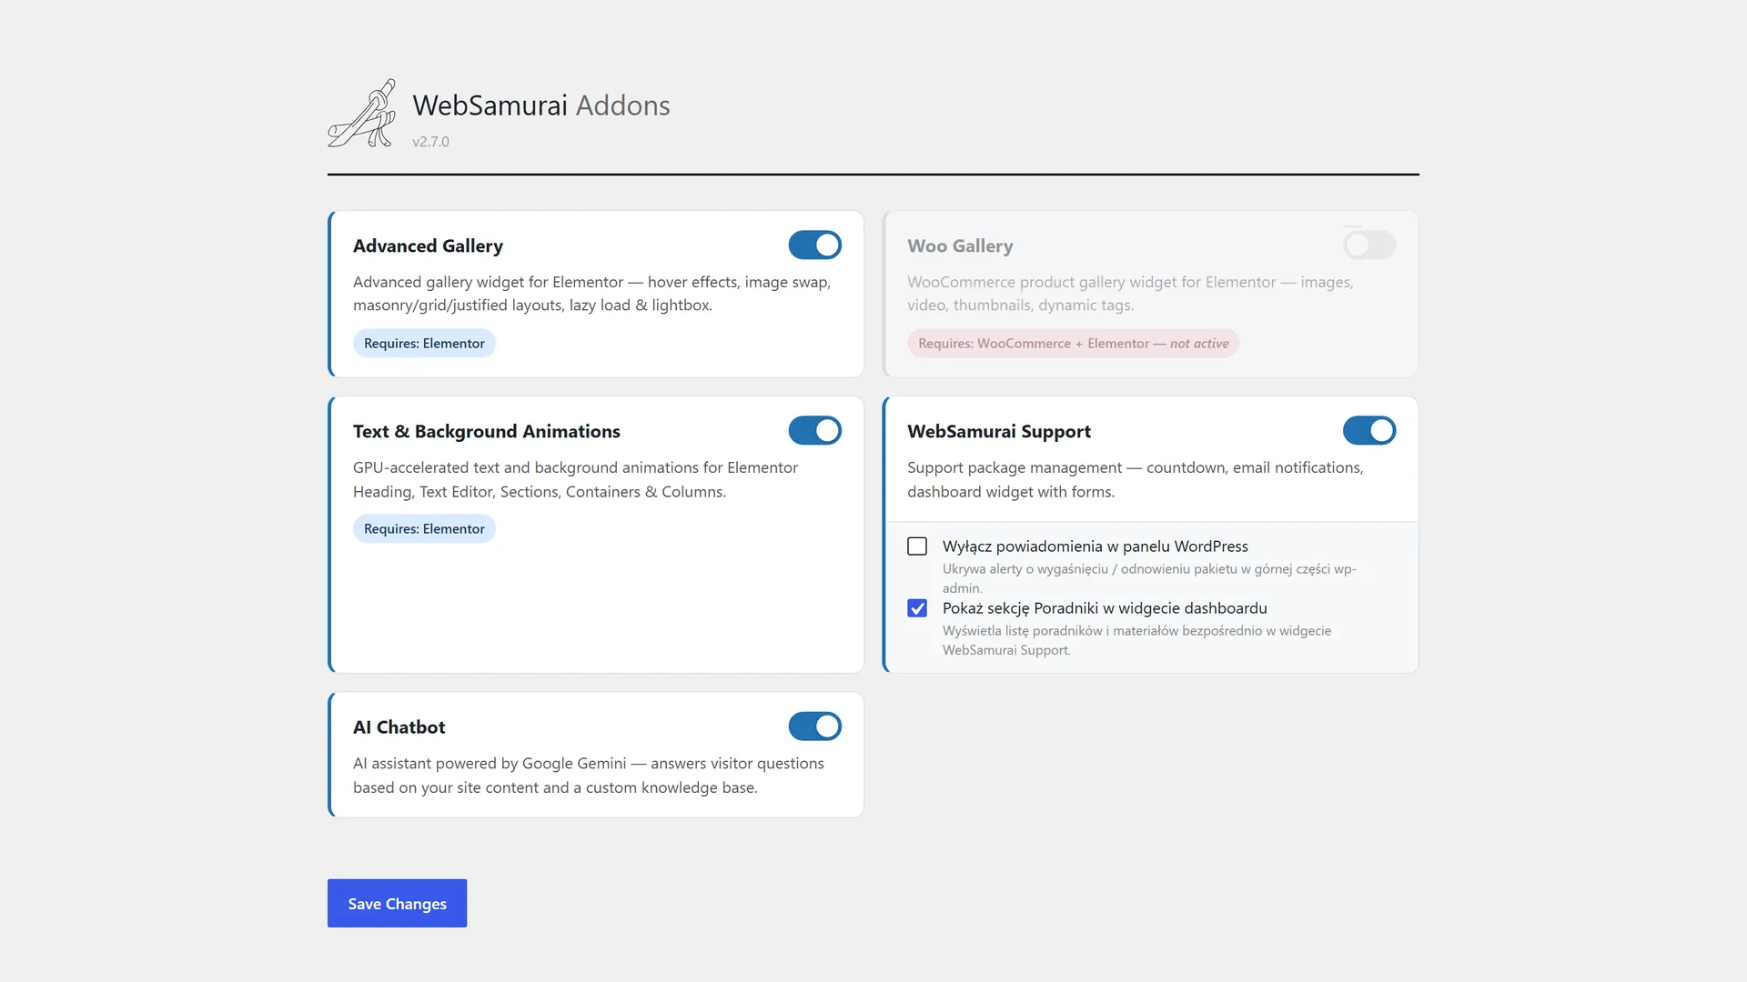Click the 'Woo Gallery' card heading

(x=960, y=245)
